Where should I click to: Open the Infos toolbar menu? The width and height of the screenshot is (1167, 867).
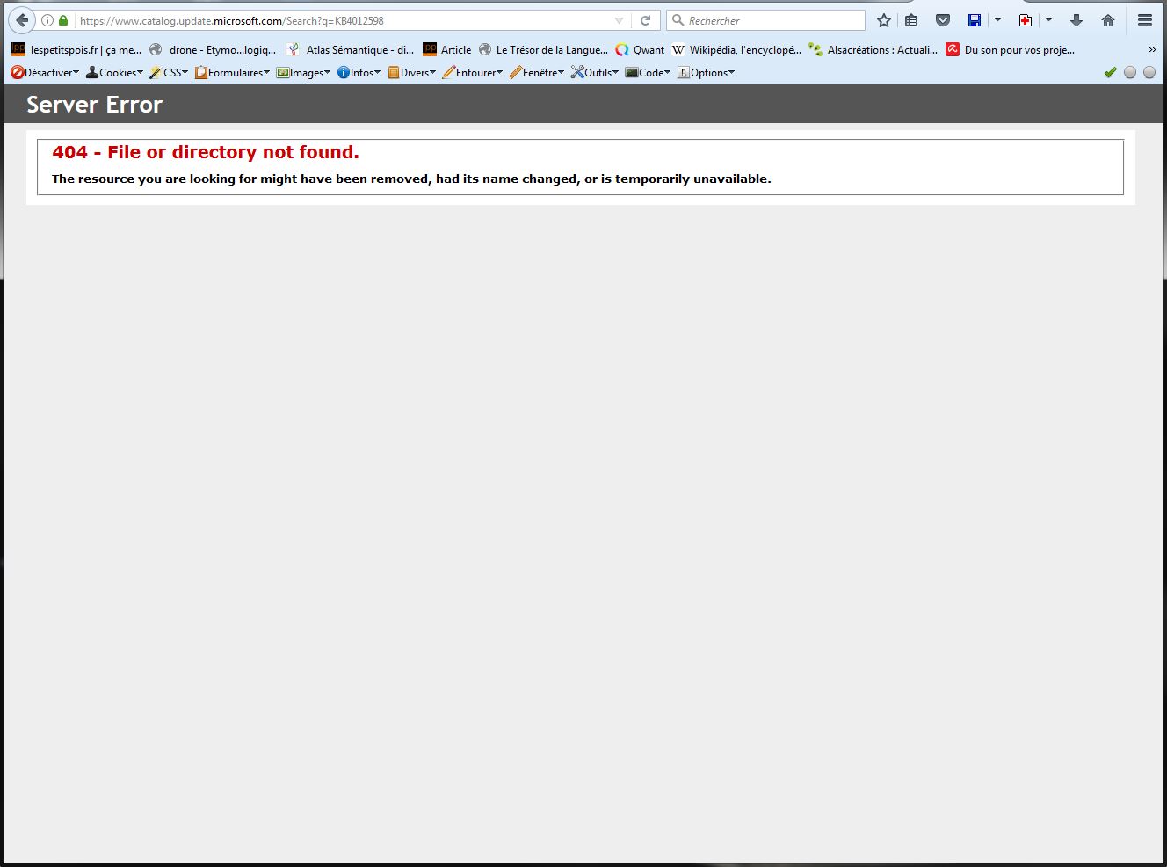click(359, 73)
